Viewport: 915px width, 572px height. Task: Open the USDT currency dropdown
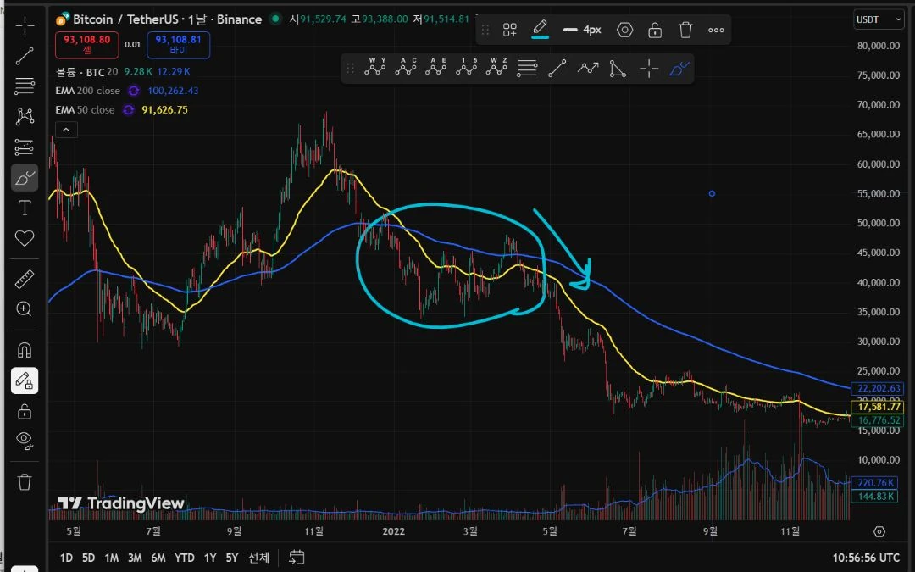point(879,19)
